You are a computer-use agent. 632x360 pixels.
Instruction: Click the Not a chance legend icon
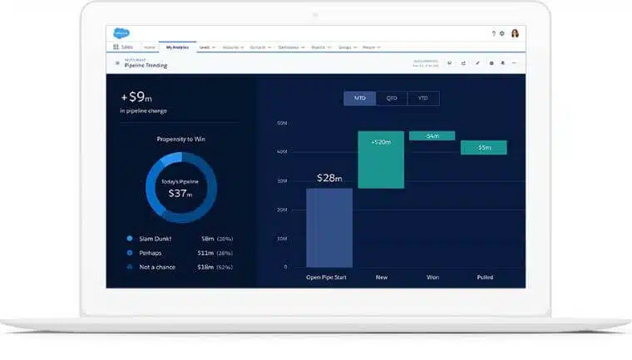point(130,267)
